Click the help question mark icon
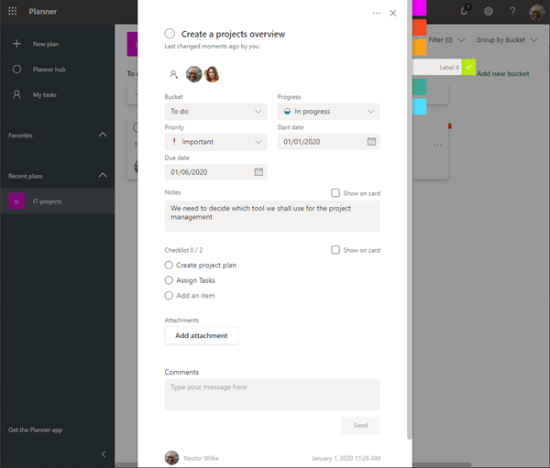550x468 pixels. 512,11
